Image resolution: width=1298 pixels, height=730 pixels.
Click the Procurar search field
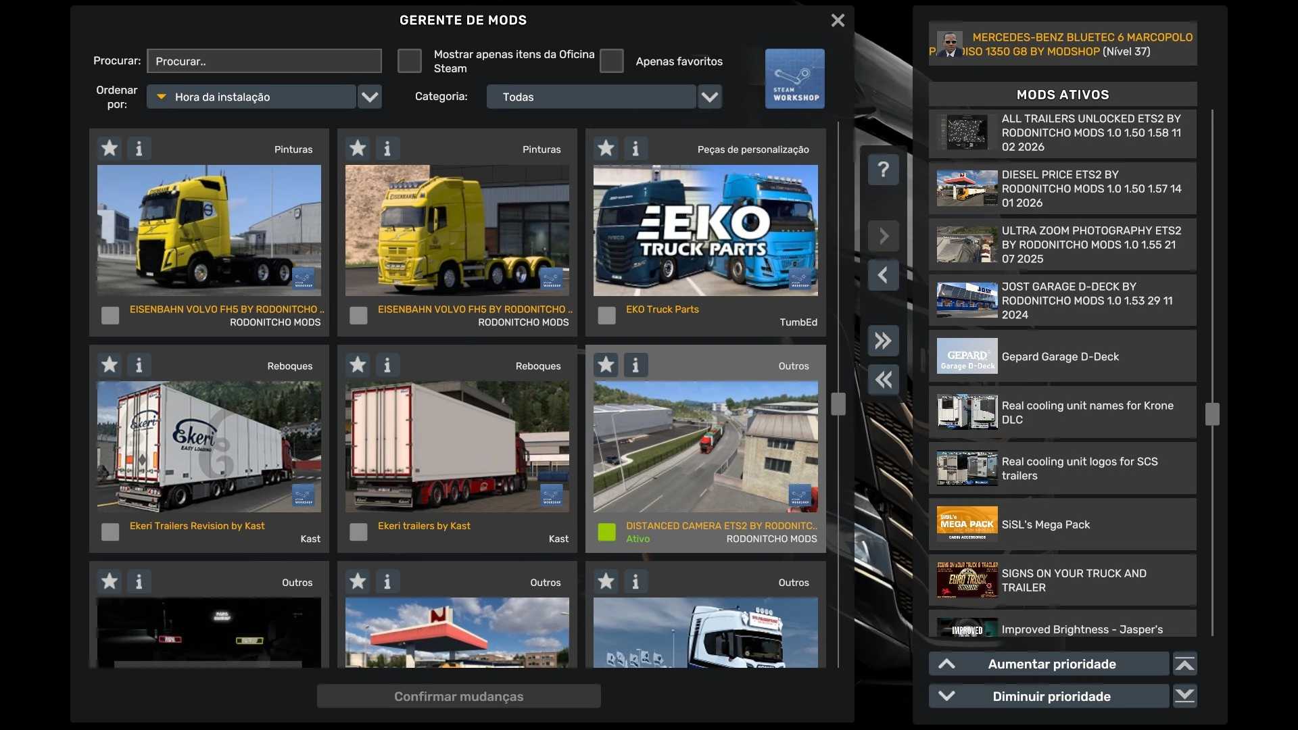pyautogui.click(x=264, y=61)
